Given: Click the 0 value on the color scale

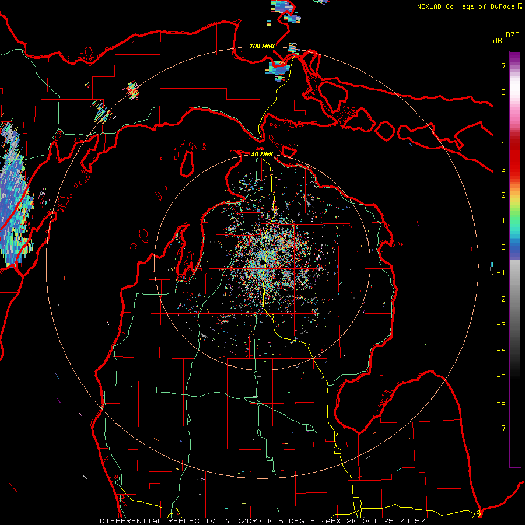Looking at the screenshot, I should coord(503,247).
